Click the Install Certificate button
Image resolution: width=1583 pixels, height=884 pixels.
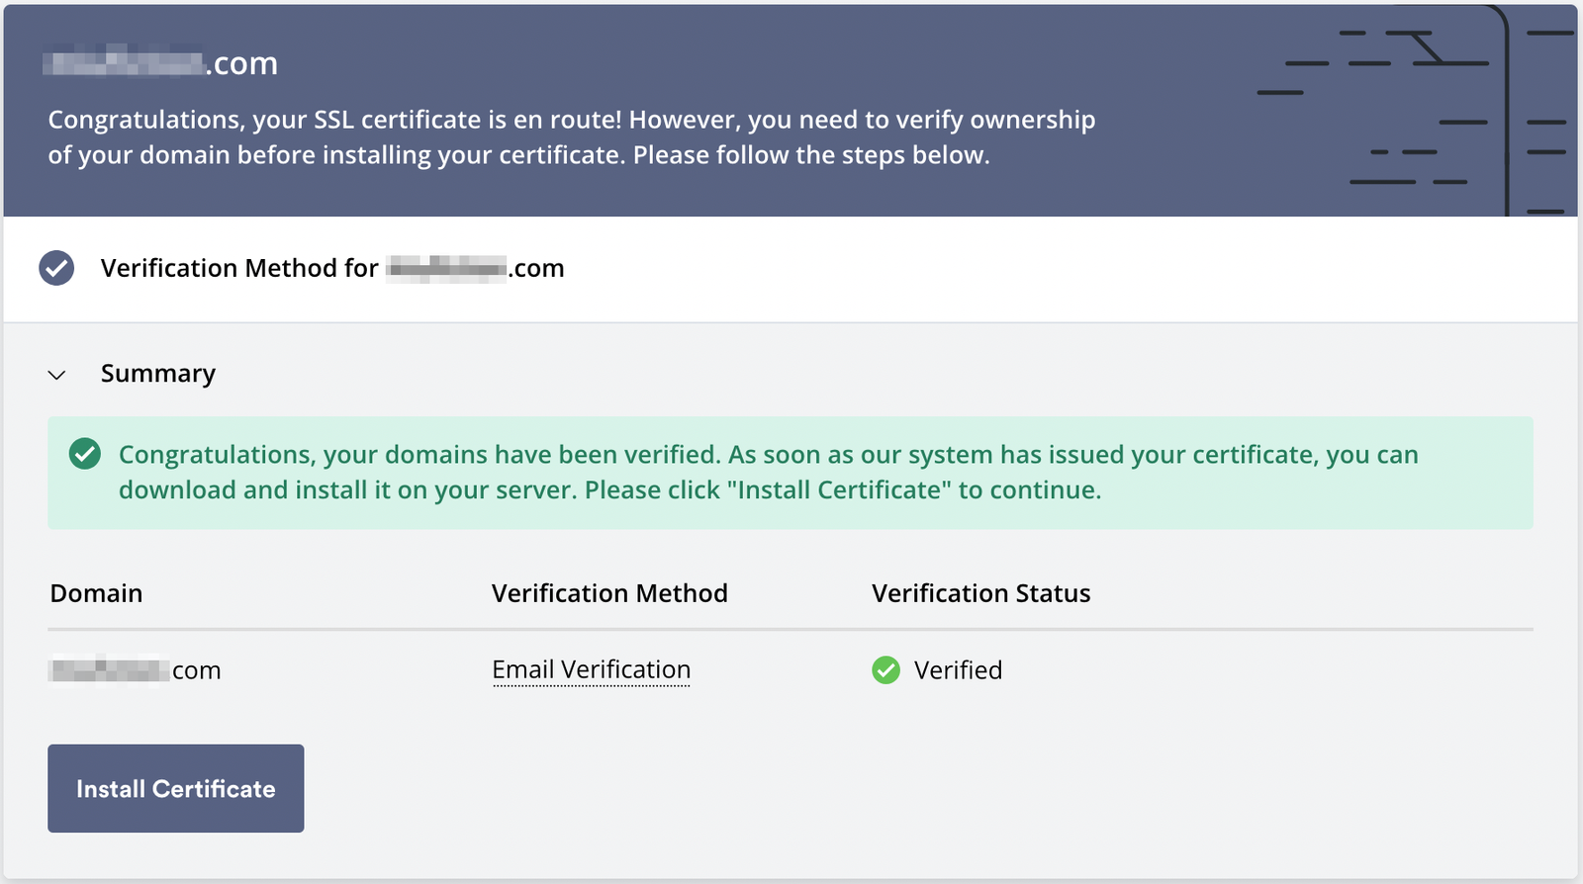click(x=175, y=788)
